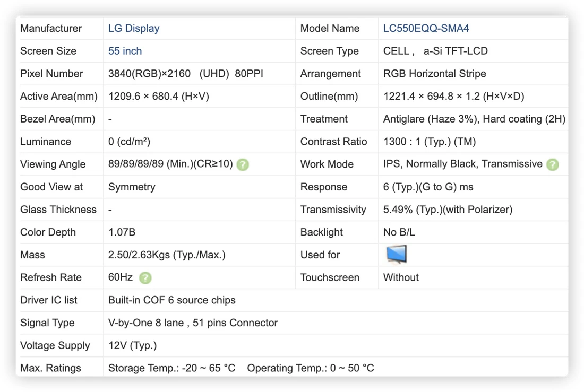Click the help icon beside Work Mode value
The width and height of the screenshot is (584, 392).
[x=552, y=164]
